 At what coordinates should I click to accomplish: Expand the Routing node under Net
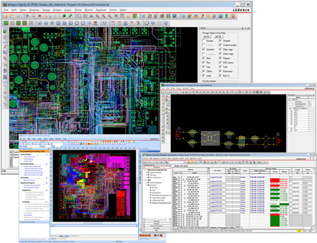pyautogui.click(x=146, y=185)
